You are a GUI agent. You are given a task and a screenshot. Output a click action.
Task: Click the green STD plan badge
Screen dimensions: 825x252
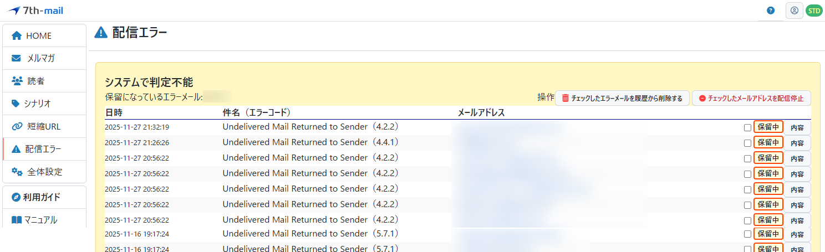[814, 11]
